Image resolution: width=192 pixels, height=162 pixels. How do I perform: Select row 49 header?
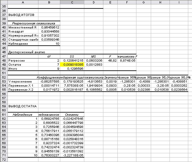point(4,65)
